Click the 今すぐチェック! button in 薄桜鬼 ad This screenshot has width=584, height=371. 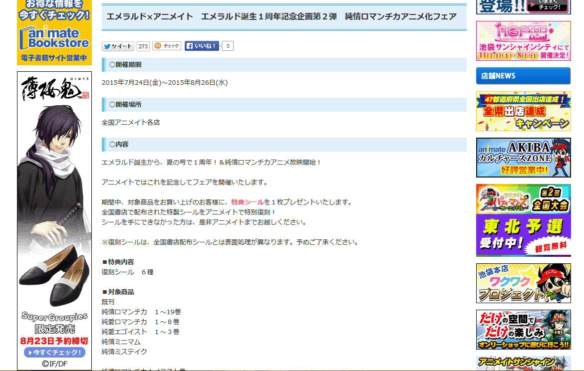[54, 352]
